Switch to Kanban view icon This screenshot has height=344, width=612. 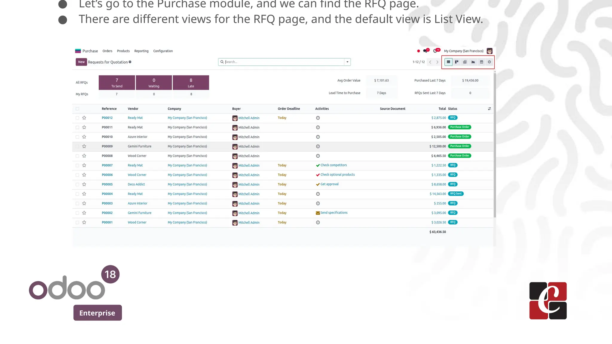(457, 62)
